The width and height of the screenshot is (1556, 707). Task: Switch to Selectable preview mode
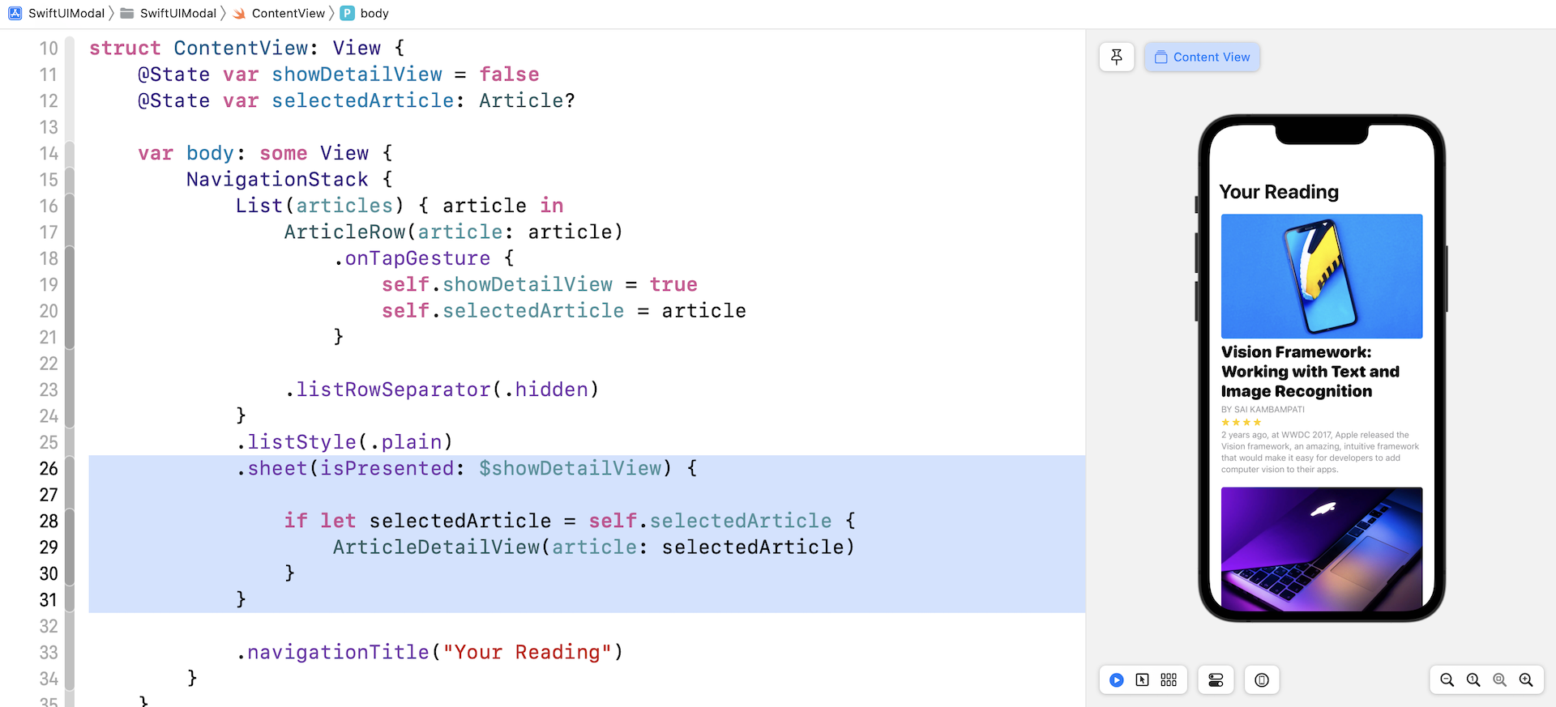pyautogui.click(x=1142, y=680)
